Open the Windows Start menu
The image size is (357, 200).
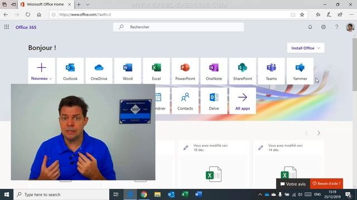coord(7,194)
